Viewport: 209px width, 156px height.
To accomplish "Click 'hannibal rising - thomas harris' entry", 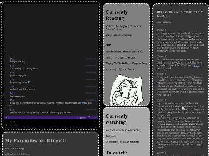I will pyautogui.click(x=124, y=52).
